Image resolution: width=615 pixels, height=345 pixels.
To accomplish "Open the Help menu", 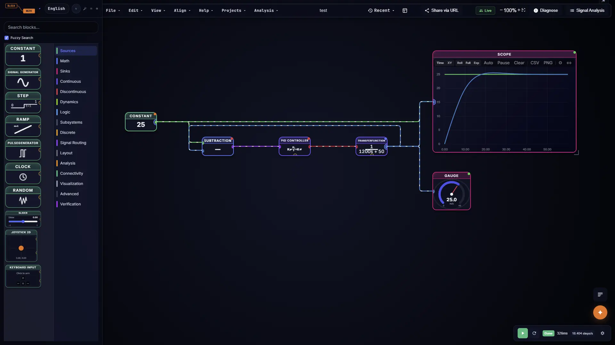I will (206, 11).
